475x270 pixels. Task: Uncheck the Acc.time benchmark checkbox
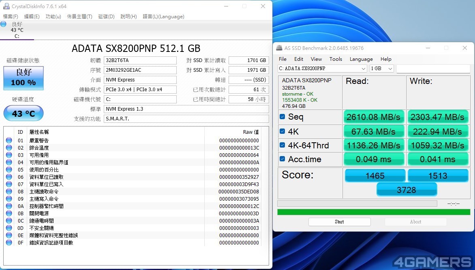(282, 159)
